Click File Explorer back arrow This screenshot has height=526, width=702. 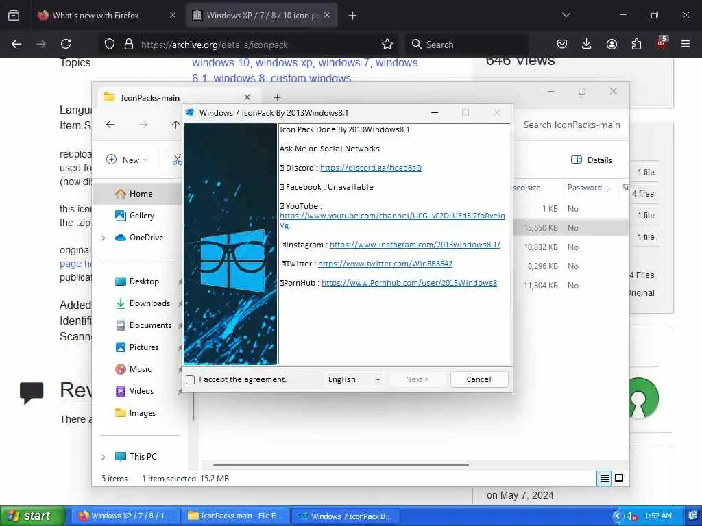[110, 125]
